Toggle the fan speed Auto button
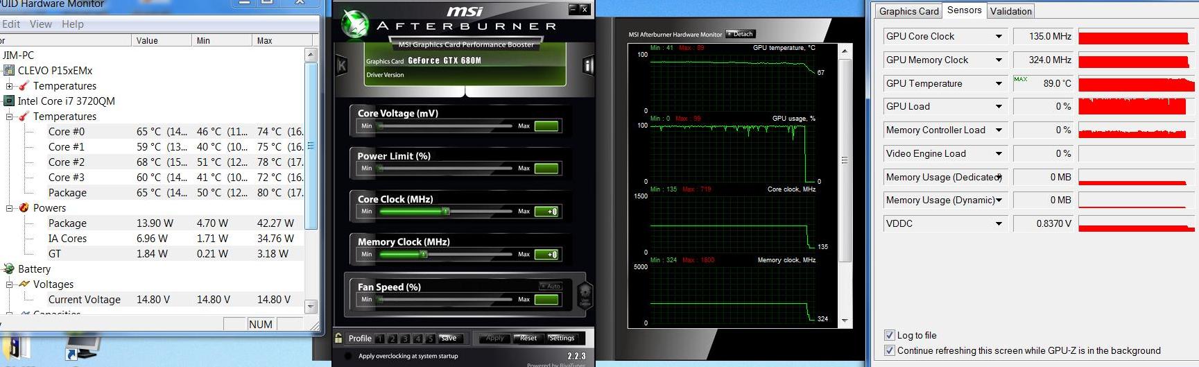 pyautogui.click(x=551, y=286)
